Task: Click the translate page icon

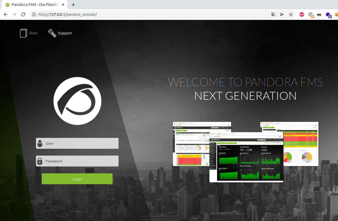Action: tap(273, 14)
